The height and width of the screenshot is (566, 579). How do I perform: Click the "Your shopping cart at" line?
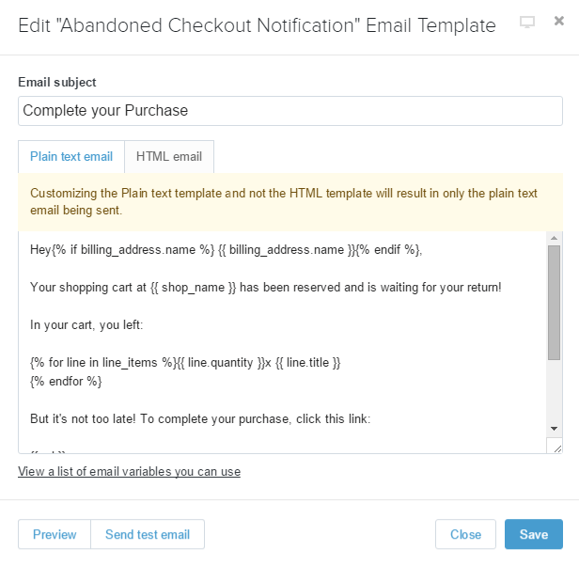click(266, 286)
